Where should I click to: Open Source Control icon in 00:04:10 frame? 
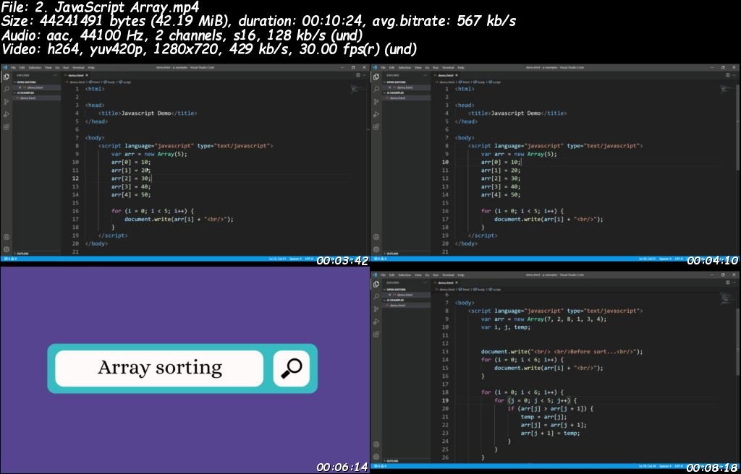pos(376,101)
